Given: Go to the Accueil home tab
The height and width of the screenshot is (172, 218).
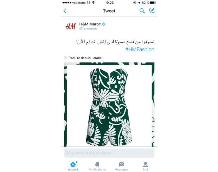Looking at the screenshot, I should 73,166.
